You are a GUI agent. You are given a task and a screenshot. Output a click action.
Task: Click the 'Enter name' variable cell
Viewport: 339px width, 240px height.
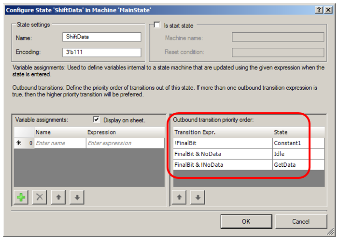coord(60,143)
